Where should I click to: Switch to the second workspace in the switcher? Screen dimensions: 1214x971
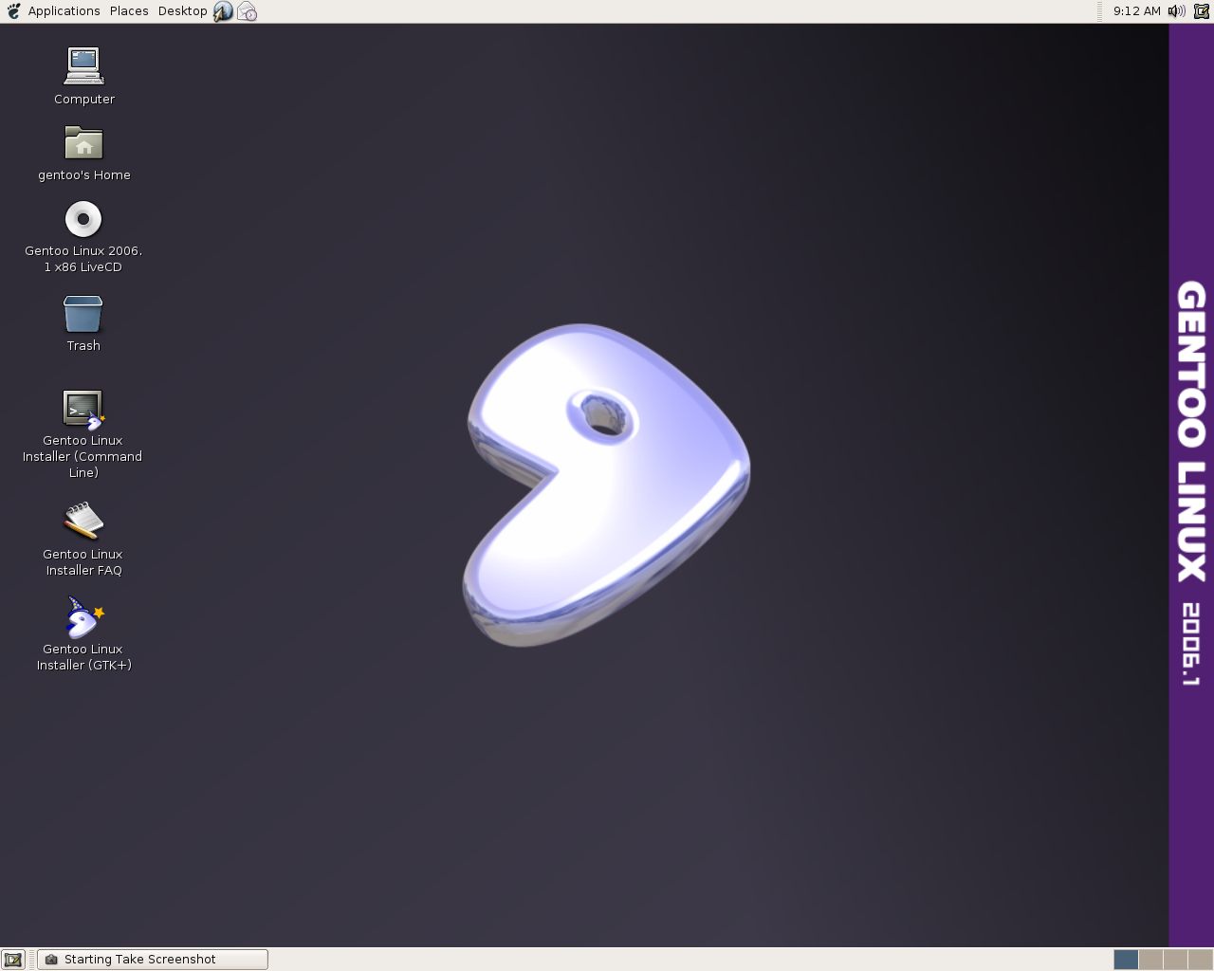[1150, 960]
